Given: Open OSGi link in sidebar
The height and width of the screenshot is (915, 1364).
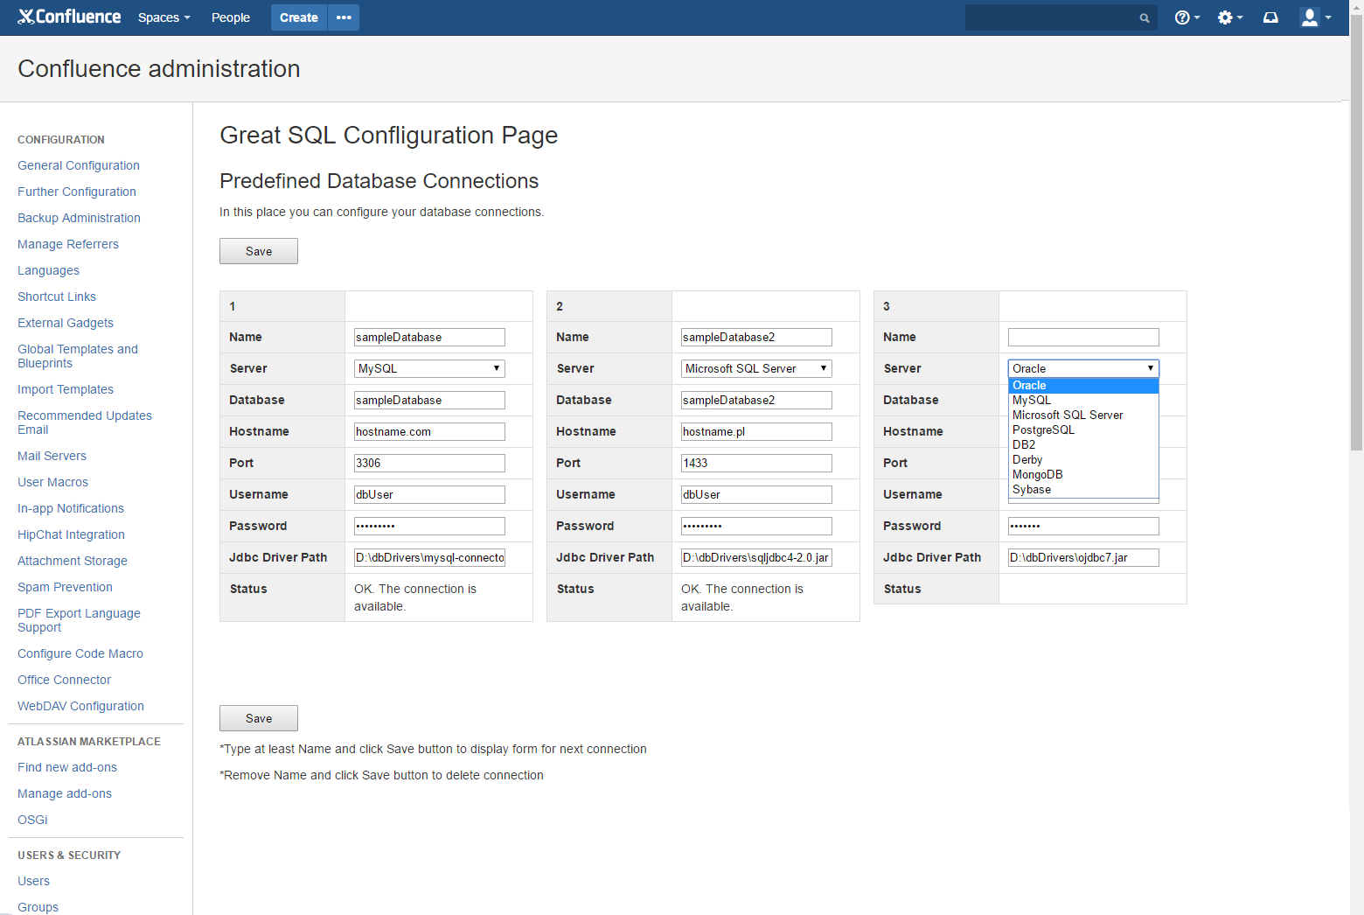Looking at the screenshot, I should 32,820.
